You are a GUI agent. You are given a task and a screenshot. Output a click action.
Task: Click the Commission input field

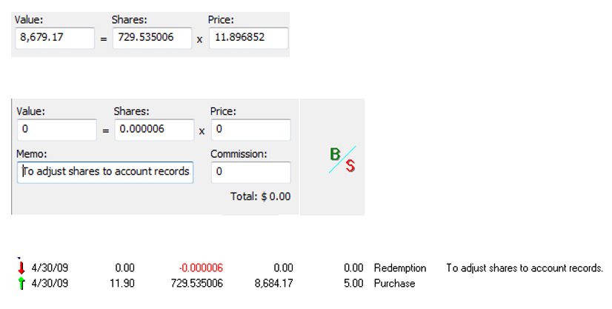click(x=250, y=172)
